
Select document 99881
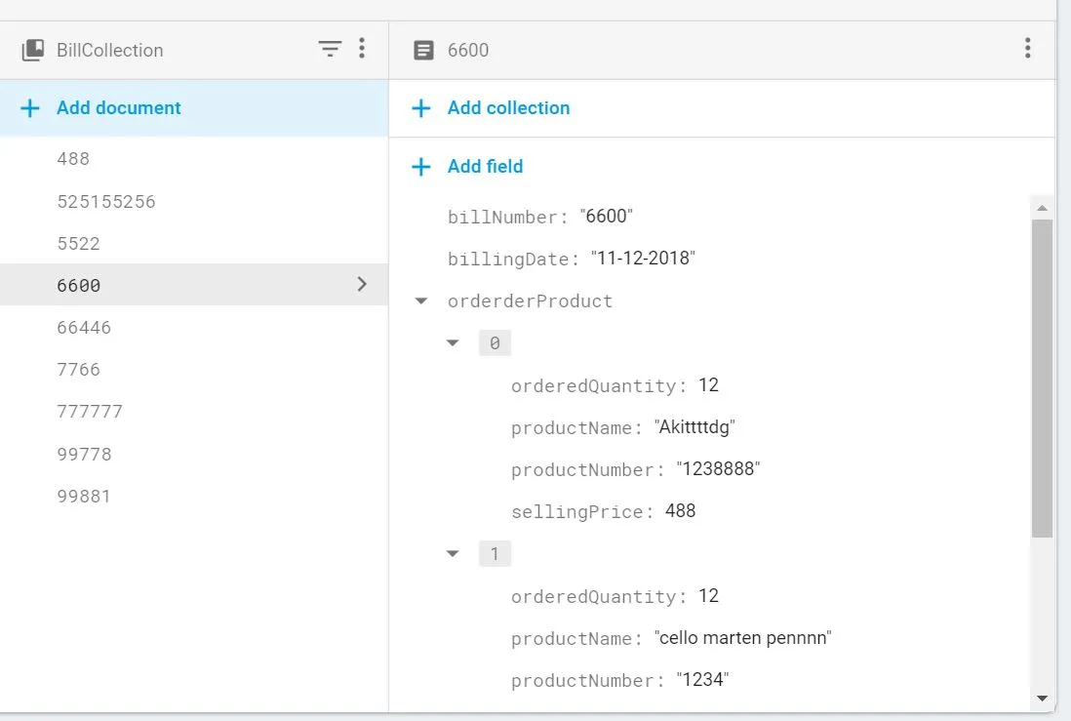click(84, 497)
